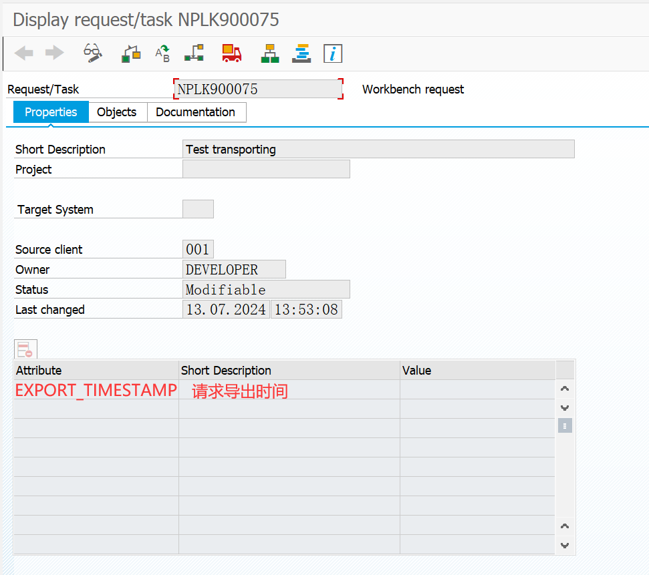Image resolution: width=649 pixels, height=575 pixels.
Task: Toggle Display/Change mode with glasses-pencil icon
Action: tap(92, 53)
